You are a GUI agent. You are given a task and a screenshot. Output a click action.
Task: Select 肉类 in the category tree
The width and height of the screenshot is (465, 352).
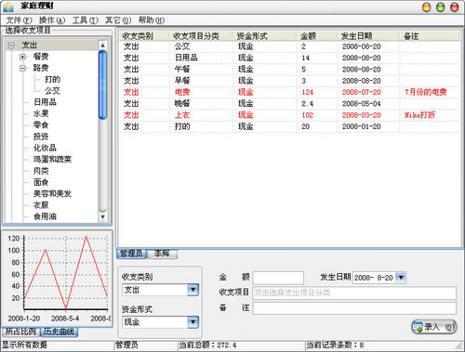click(x=41, y=171)
